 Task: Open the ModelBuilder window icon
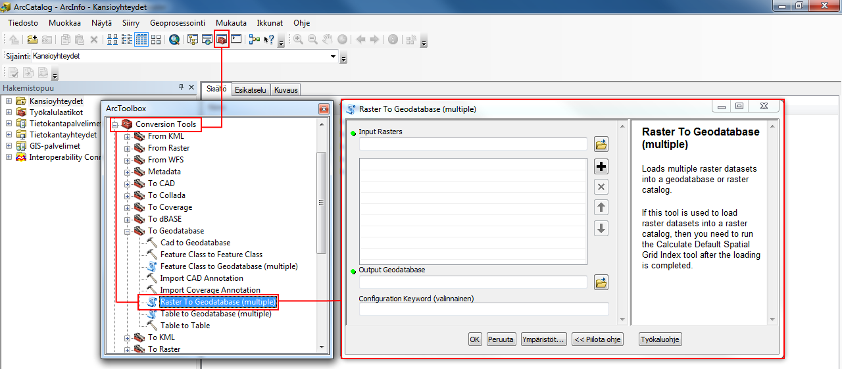coord(255,39)
